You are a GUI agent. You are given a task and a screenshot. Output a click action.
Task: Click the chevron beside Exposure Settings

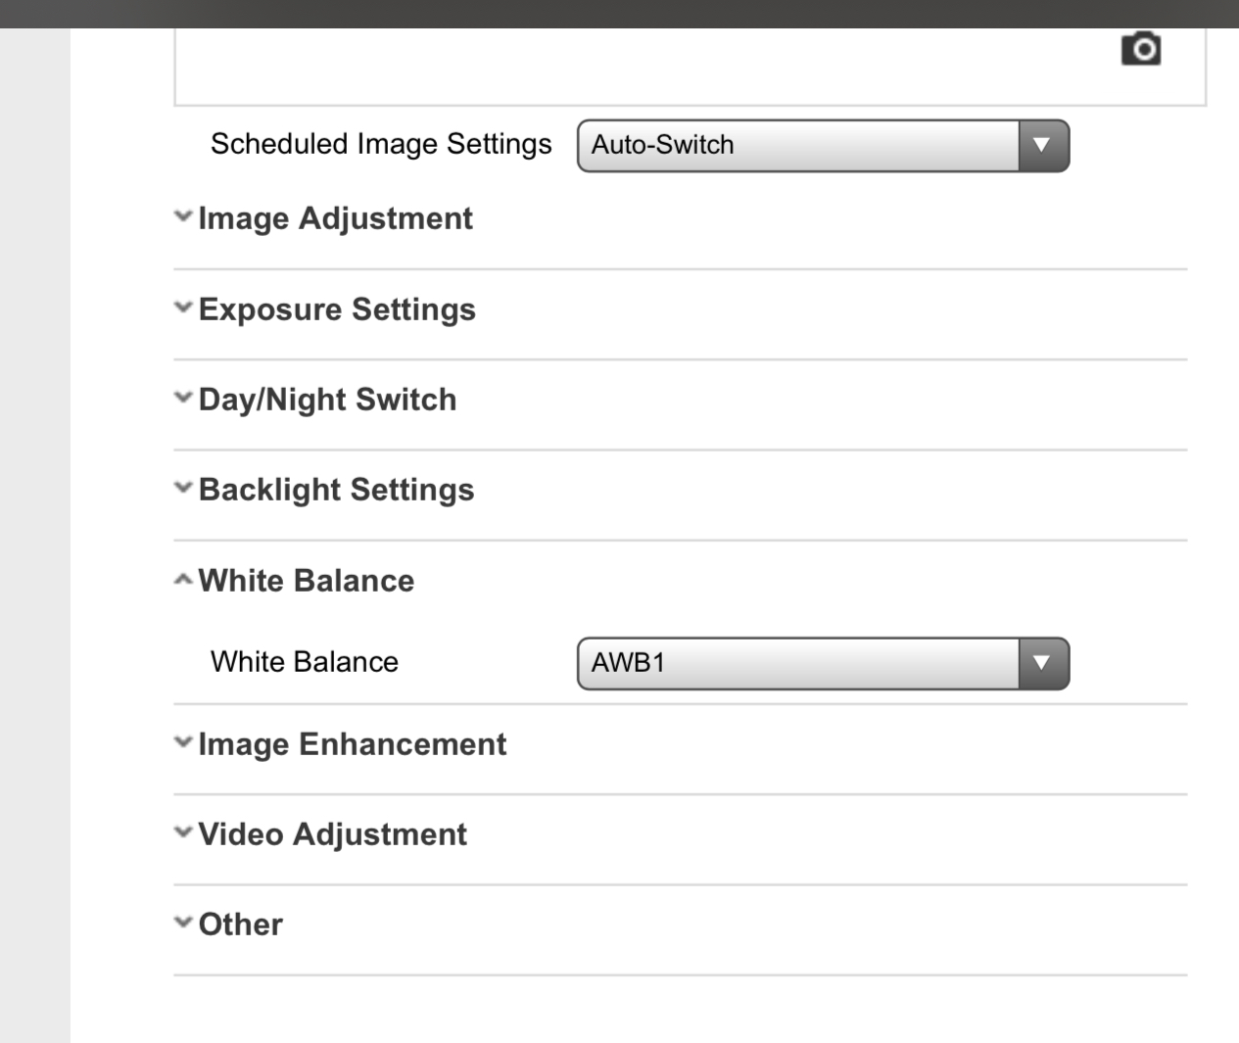tap(183, 308)
